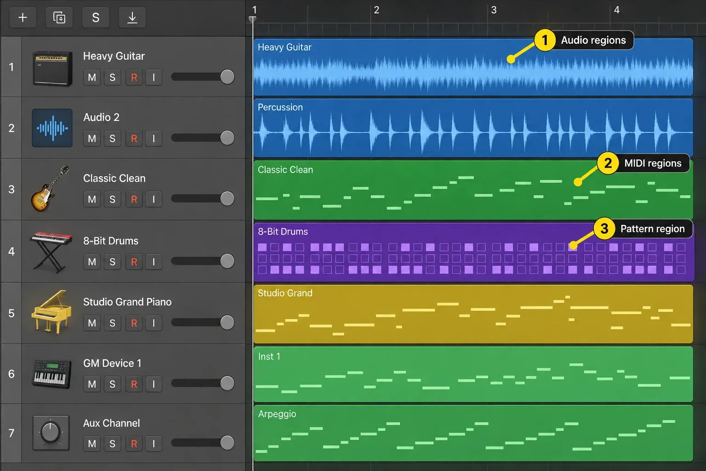This screenshot has width=706, height=471.
Task: Mute the GM Device 1 track
Action: (x=92, y=384)
